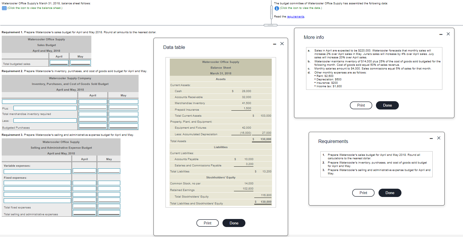Select April field in the Plus row
Image resolution: width=463 pixels, height=237 pixels.
click(93, 108)
